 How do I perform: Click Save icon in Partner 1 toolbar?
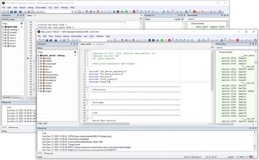coord(47,40)
